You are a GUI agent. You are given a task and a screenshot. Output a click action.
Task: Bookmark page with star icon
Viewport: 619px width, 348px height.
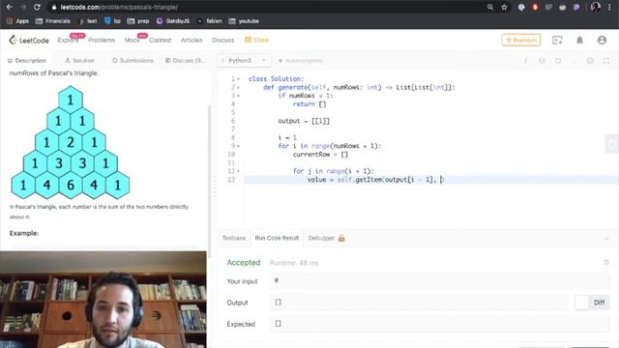(x=504, y=7)
